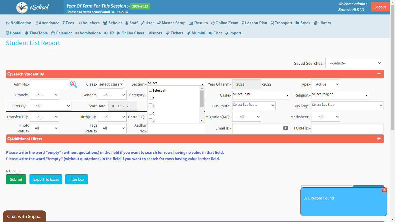395x222 pixels.
Task: Open the Transport bus menu
Action: tap(281, 23)
